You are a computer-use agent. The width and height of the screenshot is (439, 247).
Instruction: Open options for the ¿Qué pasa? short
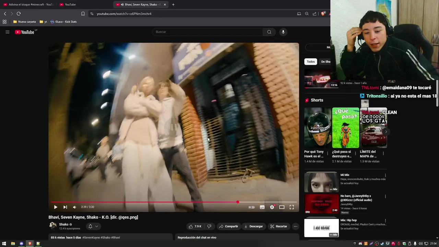[355, 153]
